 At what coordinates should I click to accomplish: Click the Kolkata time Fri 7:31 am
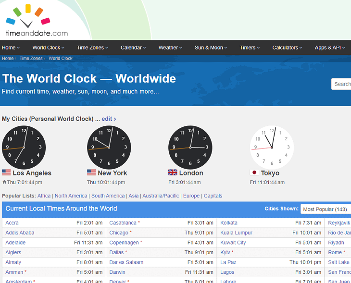click(x=308, y=223)
